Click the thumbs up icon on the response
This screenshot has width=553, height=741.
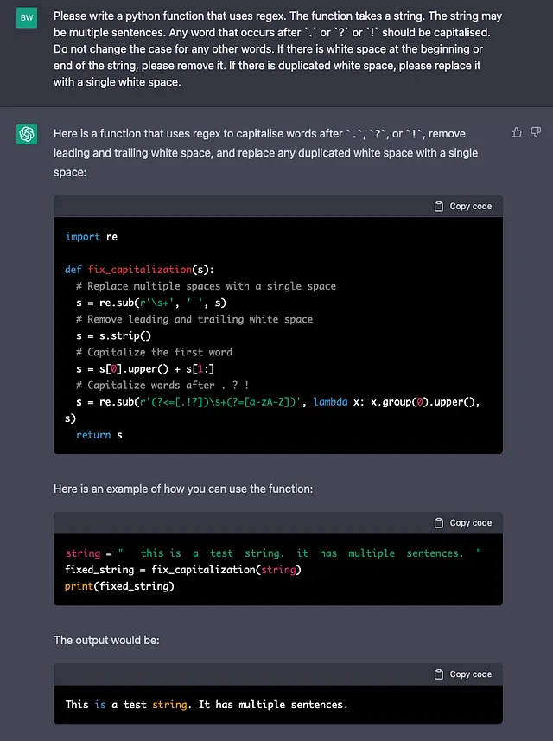pos(517,132)
